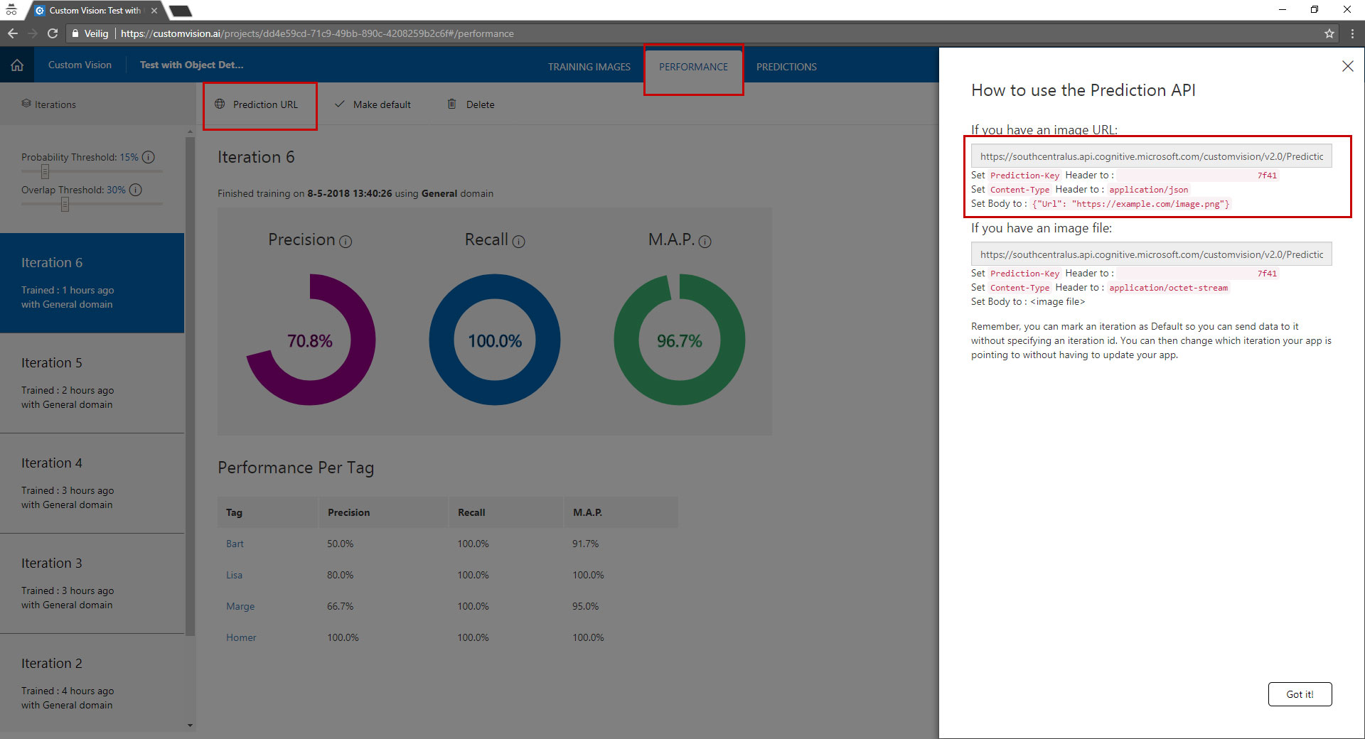
Task: Click the Make default button
Action: coord(373,104)
